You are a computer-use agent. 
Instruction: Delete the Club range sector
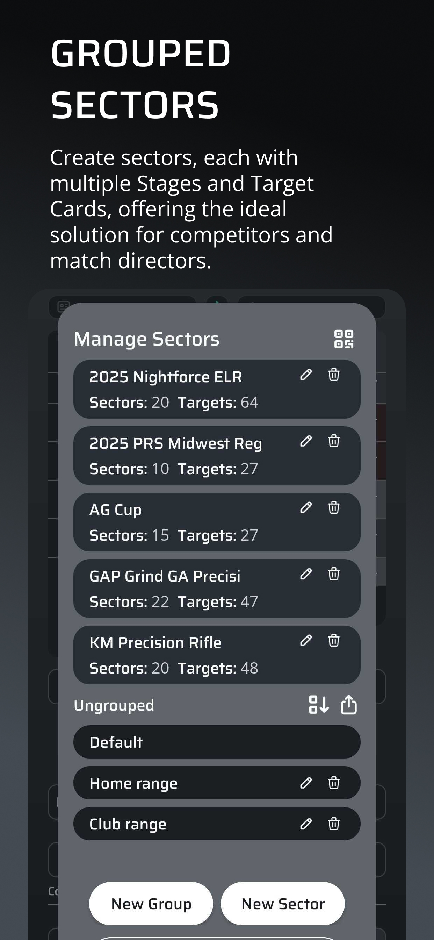[x=334, y=824]
